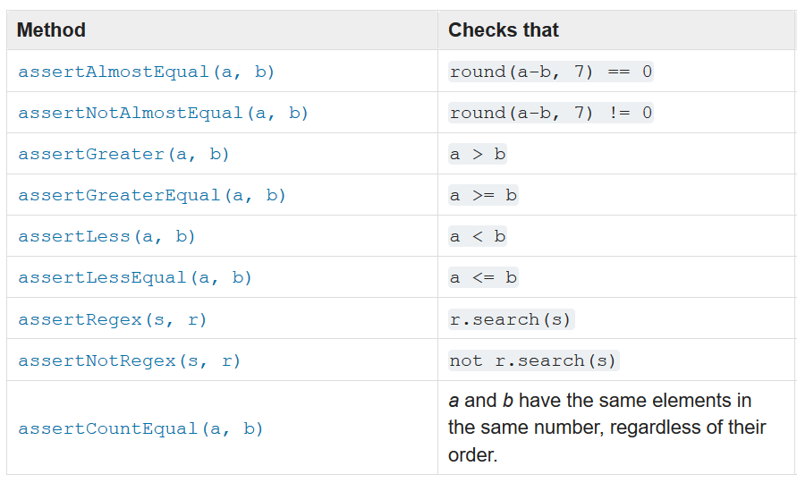This screenshot has width=797, height=483.
Task: Click the Checks that column header
Action: coord(504,30)
